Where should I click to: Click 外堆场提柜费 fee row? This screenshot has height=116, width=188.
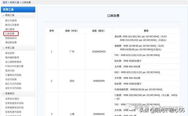tap(146, 89)
